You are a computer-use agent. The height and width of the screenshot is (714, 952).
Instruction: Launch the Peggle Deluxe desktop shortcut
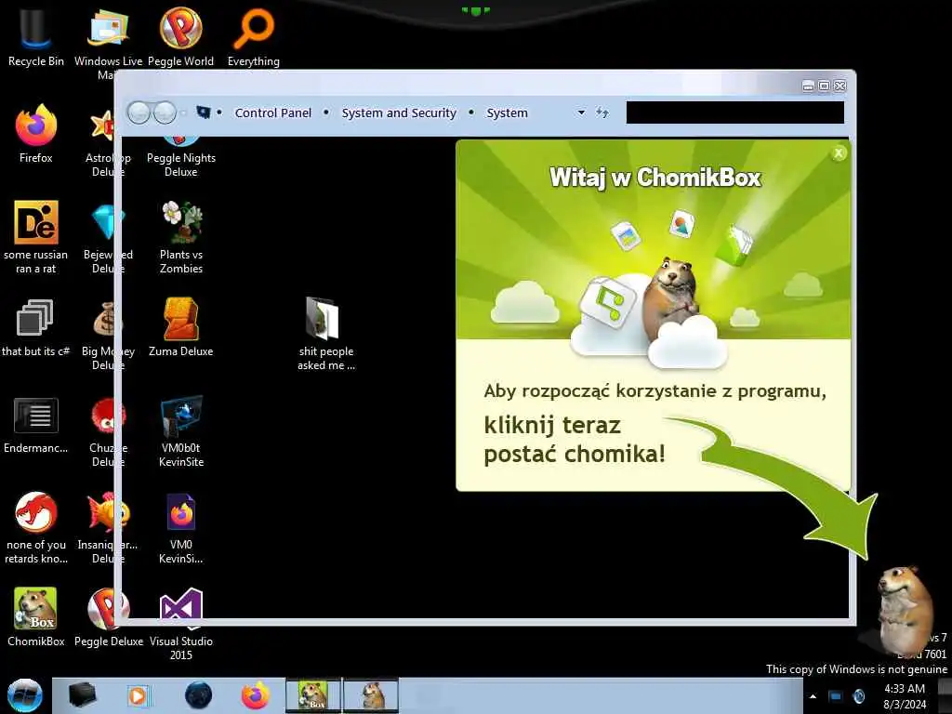pos(108,616)
